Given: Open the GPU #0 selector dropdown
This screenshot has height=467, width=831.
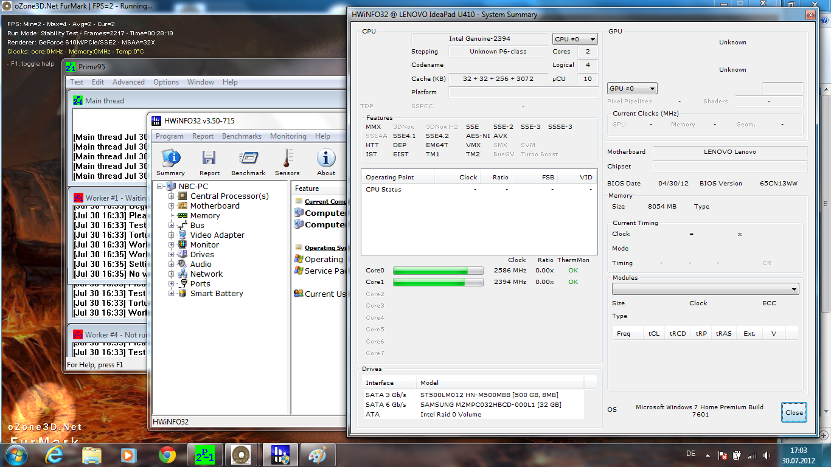Looking at the screenshot, I should coord(632,89).
